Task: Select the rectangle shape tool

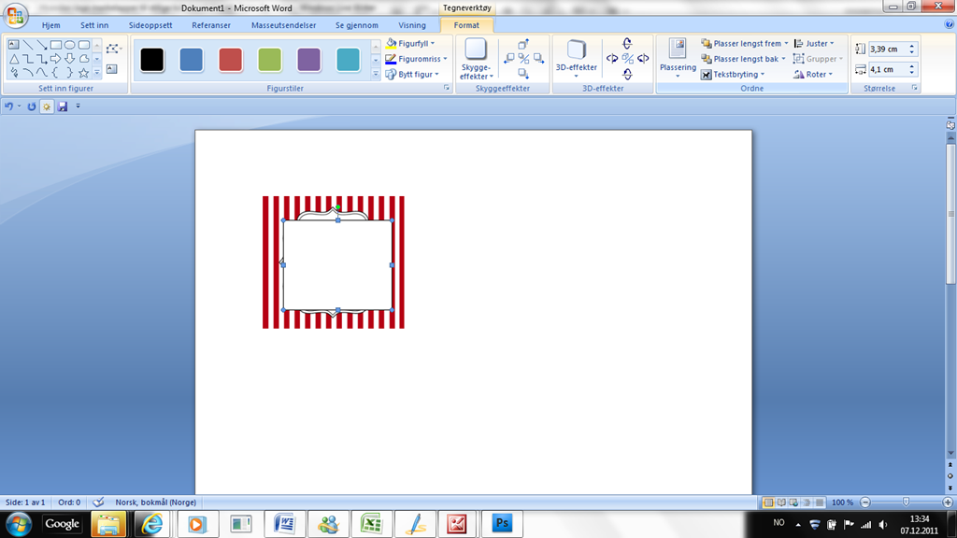Action: point(55,45)
